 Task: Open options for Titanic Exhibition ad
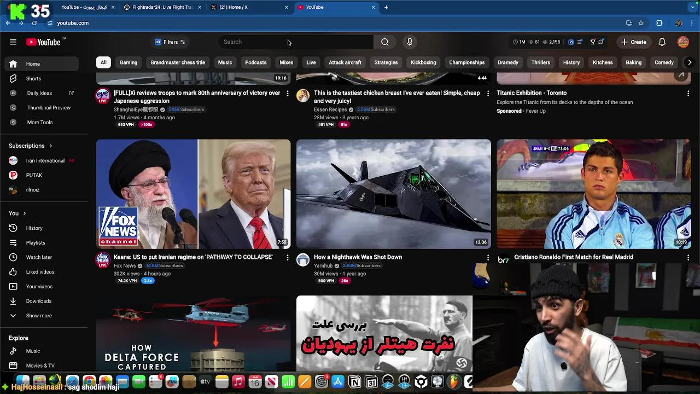[688, 94]
